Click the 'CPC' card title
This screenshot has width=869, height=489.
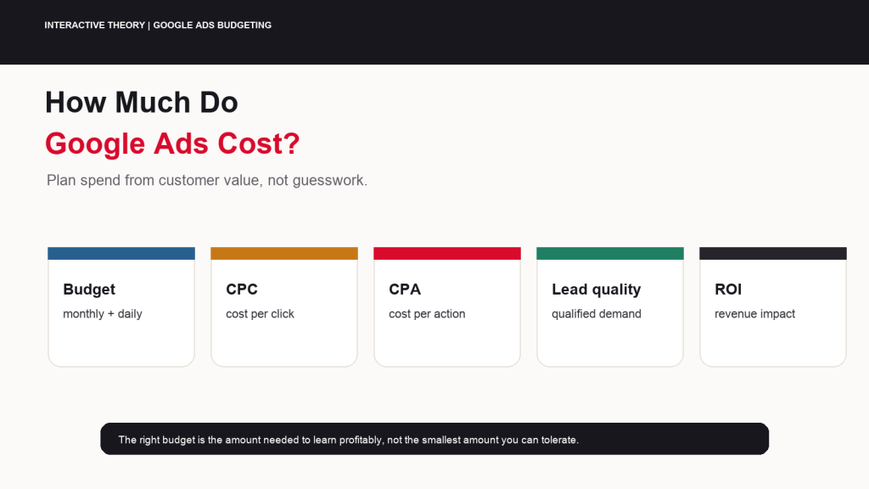(242, 289)
